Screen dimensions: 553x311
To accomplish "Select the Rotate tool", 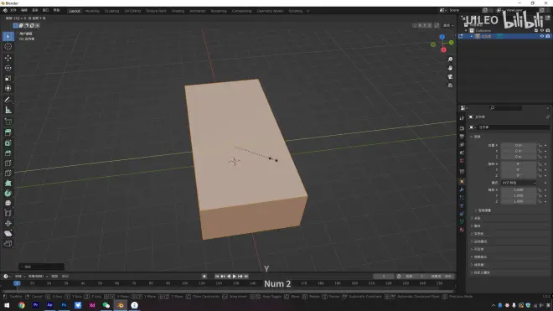I will [8, 68].
